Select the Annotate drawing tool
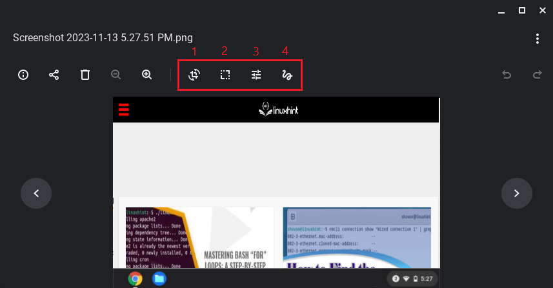553x288 pixels. pyautogui.click(x=287, y=75)
